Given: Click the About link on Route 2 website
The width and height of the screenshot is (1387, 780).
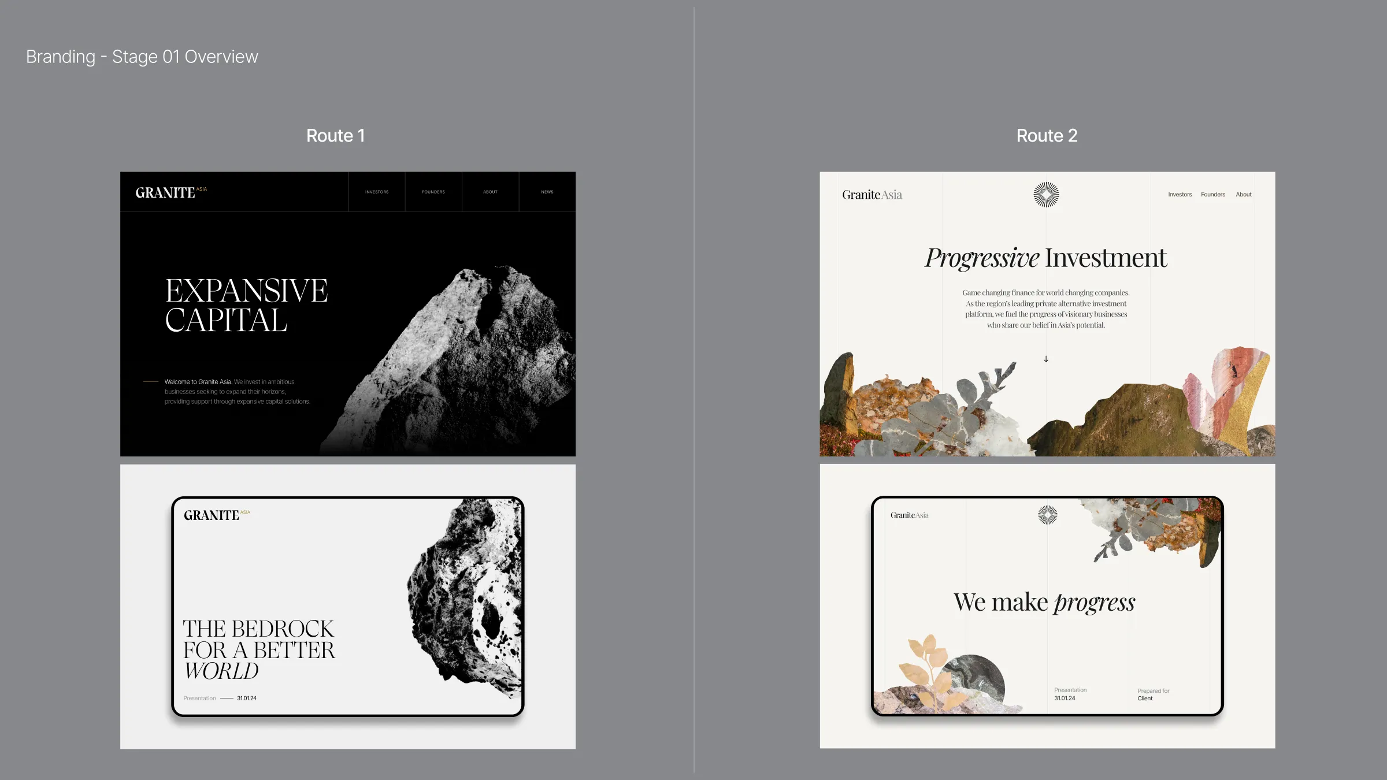Looking at the screenshot, I should pos(1243,195).
